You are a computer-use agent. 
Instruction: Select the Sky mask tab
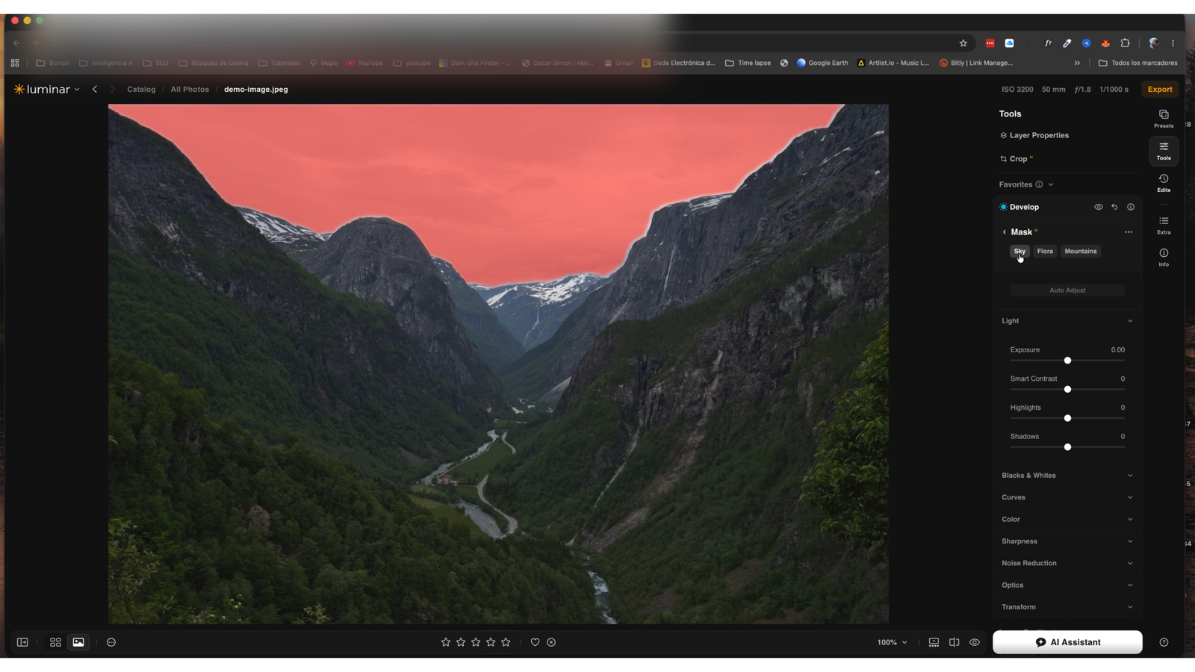[x=1019, y=251]
